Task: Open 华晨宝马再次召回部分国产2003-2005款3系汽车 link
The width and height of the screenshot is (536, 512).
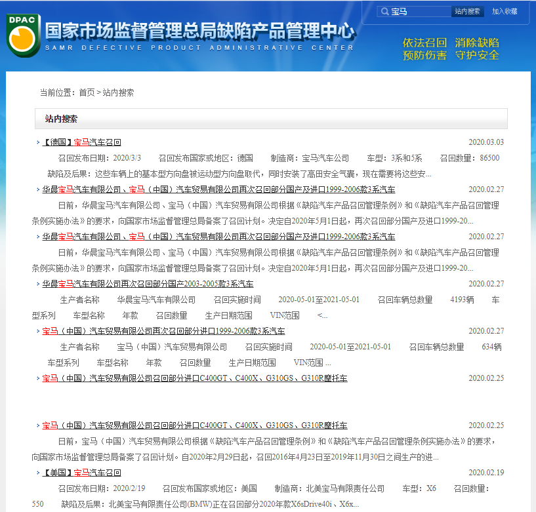Action: coord(148,284)
